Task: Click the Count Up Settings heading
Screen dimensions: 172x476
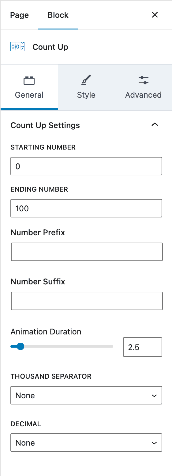Action: click(45, 125)
